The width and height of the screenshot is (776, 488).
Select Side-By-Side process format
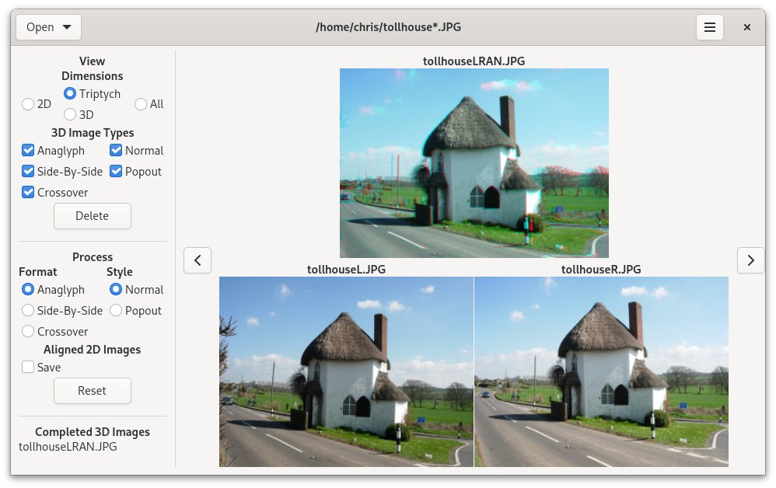(x=28, y=311)
